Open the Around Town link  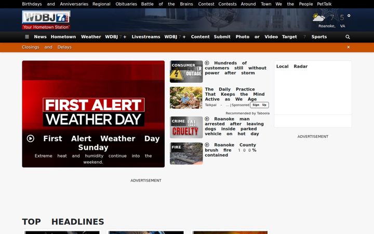tap(256, 4)
